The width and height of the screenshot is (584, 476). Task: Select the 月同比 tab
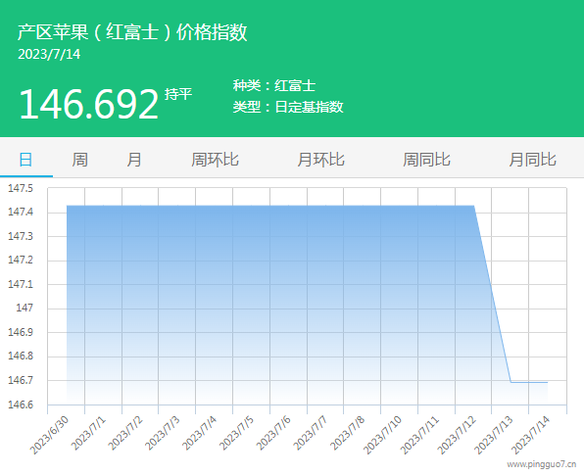pos(533,160)
